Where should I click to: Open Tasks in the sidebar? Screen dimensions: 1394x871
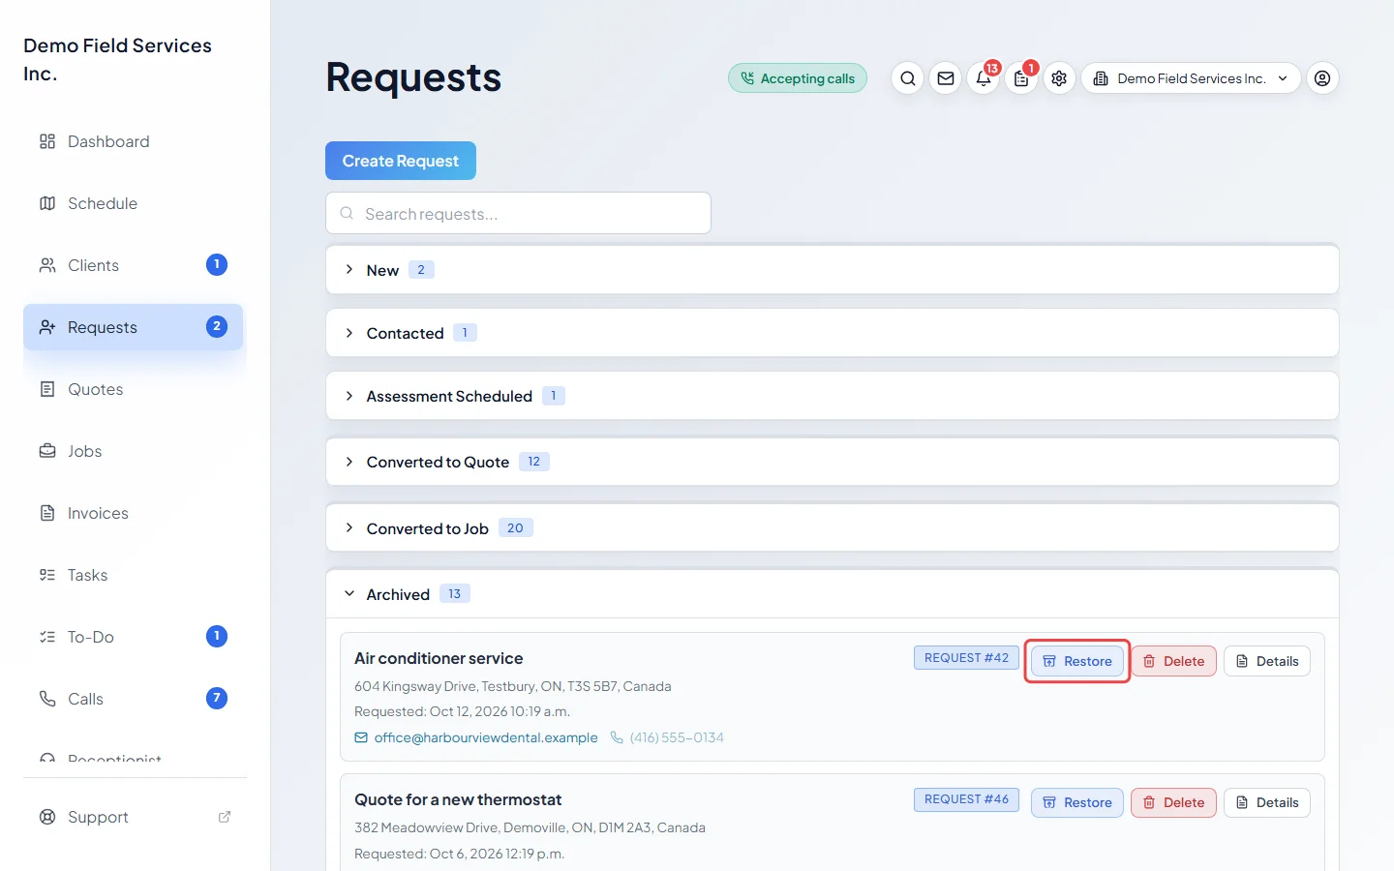pos(133,575)
